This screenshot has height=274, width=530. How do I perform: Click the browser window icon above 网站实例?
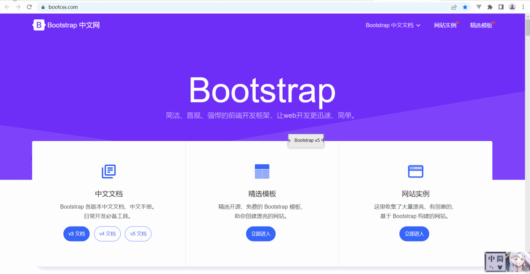pyautogui.click(x=415, y=171)
